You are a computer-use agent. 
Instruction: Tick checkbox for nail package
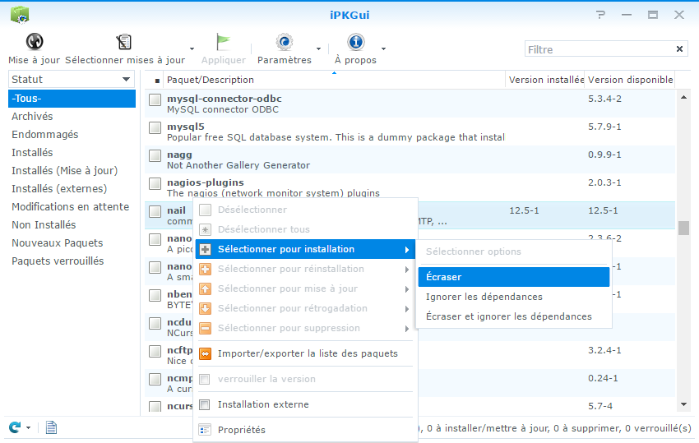(155, 211)
